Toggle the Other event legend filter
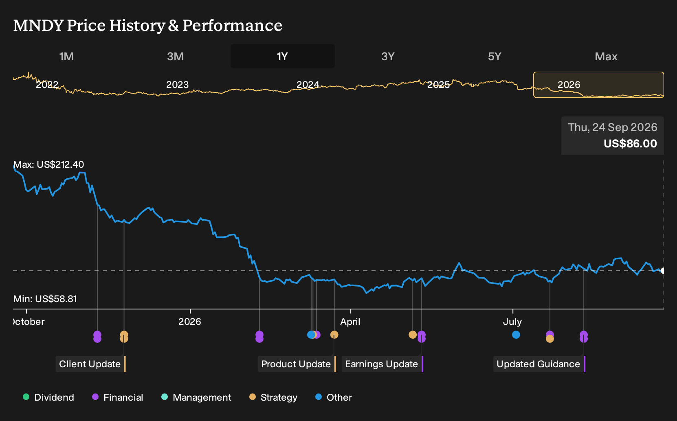This screenshot has height=421, width=677. point(334,397)
